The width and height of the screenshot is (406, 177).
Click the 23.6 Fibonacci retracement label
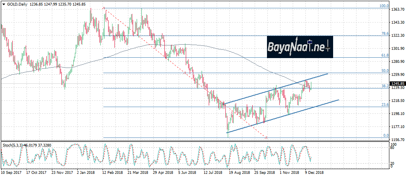(x=384, y=105)
